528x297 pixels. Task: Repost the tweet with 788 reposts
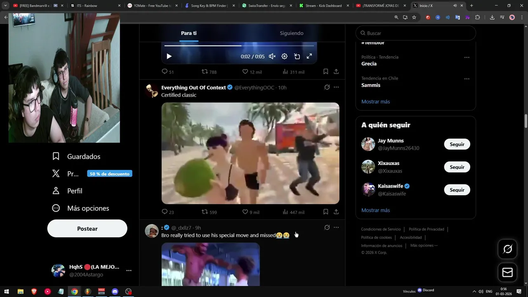(x=209, y=72)
